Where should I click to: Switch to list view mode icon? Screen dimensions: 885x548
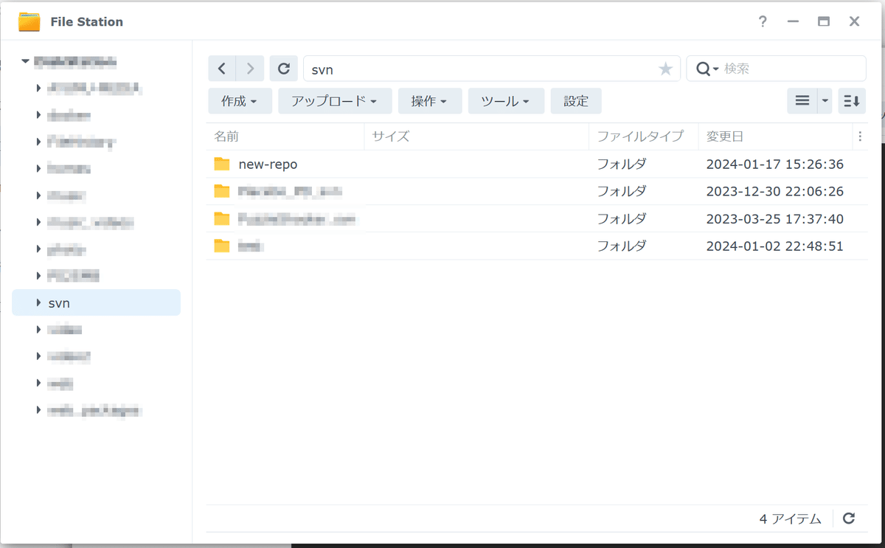tap(802, 101)
